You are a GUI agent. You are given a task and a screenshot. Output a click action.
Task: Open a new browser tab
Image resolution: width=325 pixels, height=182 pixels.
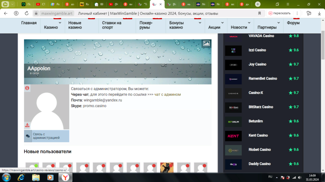[x=257, y=4]
